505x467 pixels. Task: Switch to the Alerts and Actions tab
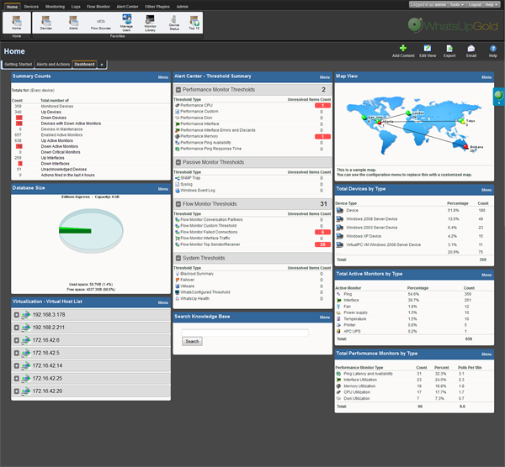click(53, 65)
